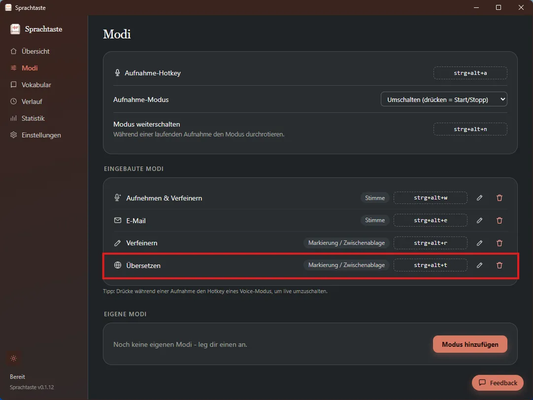Image resolution: width=533 pixels, height=400 pixels.
Task: Delete the E-Mail mode with trash icon
Action: (x=500, y=220)
